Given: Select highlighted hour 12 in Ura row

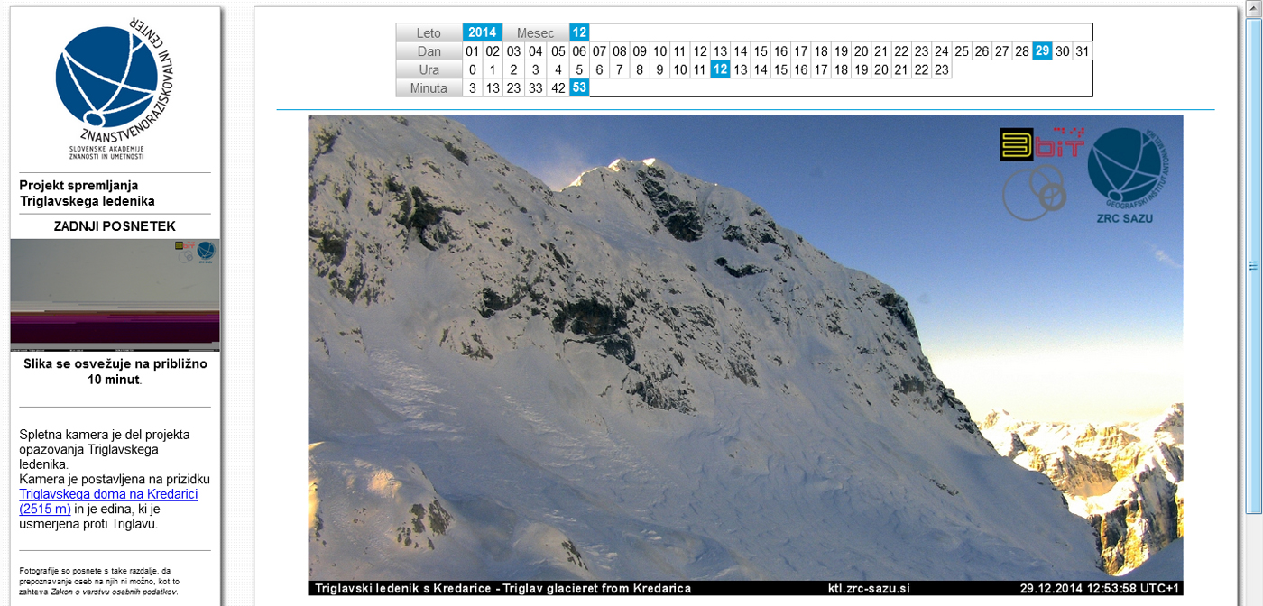Looking at the screenshot, I should pyautogui.click(x=720, y=69).
